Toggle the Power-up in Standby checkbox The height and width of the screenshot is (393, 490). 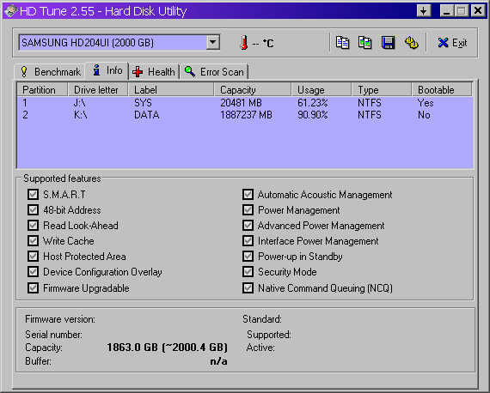tap(248, 257)
